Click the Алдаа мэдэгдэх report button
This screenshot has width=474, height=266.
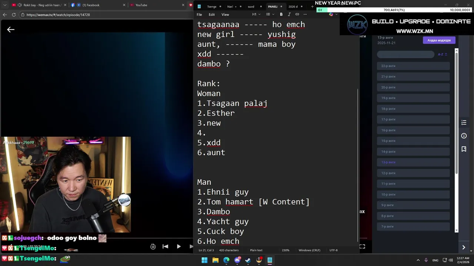pos(439,40)
